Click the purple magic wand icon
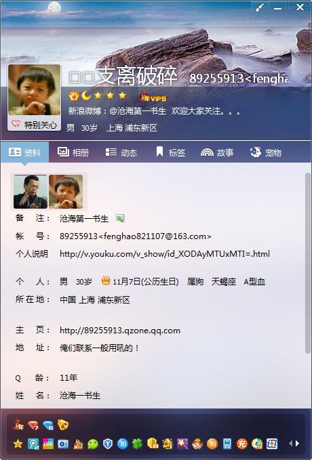 (x=182, y=444)
